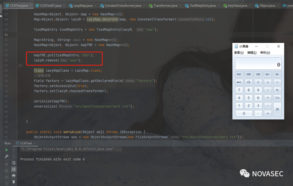The image size is (293, 186).
Task: Click the CE button on calculator
Action: (248, 82)
